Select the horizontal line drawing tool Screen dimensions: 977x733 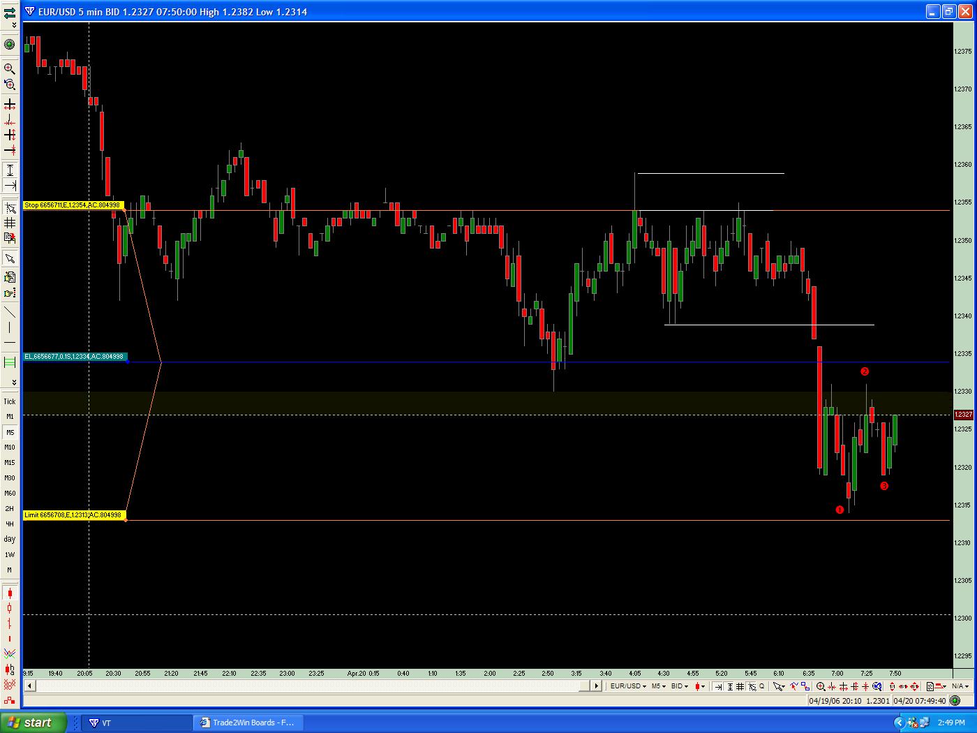[10, 343]
